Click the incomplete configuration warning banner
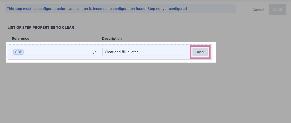The height and width of the screenshot is (123, 291). click(120, 9)
